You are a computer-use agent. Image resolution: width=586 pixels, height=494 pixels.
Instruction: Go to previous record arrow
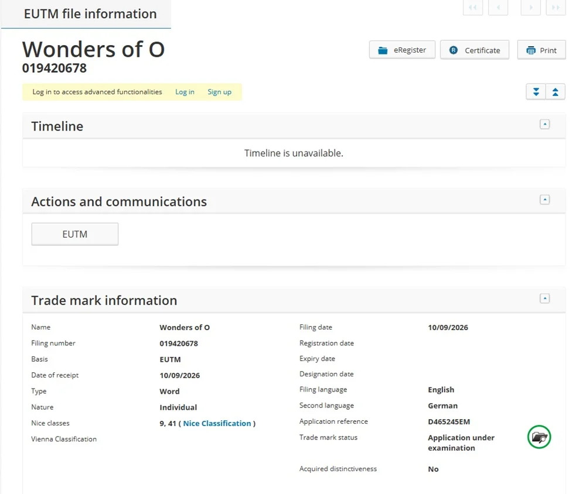pyautogui.click(x=498, y=8)
